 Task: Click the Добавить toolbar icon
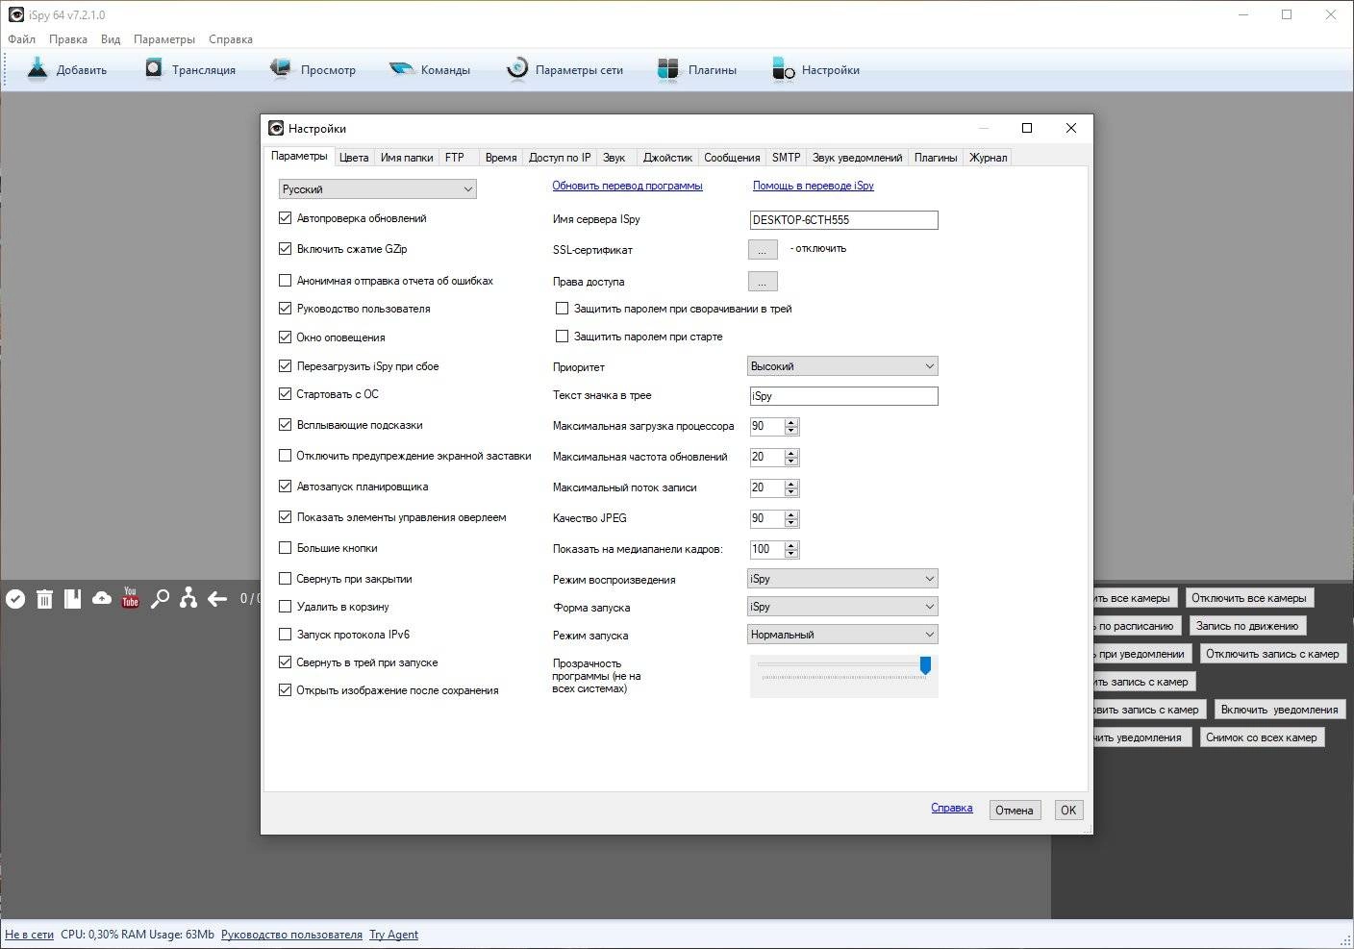point(38,69)
